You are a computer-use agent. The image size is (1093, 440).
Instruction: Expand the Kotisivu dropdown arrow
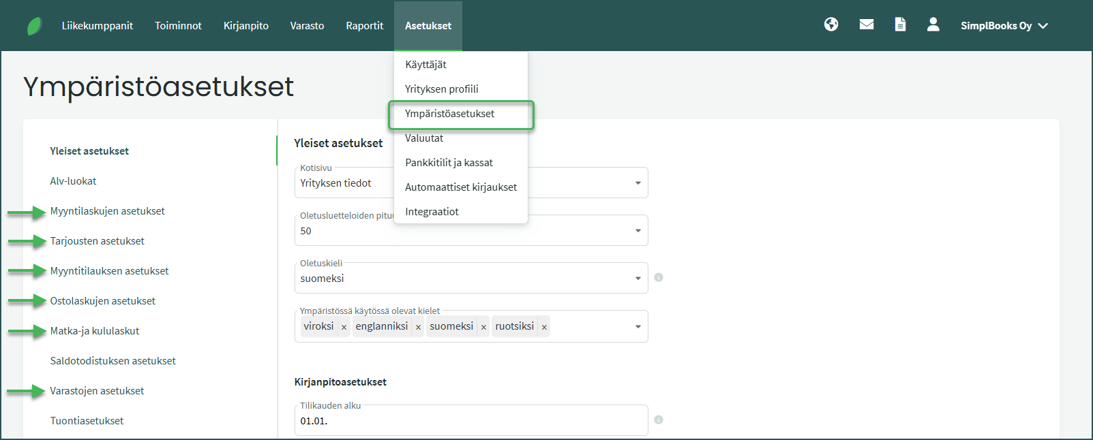tap(638, 183)
